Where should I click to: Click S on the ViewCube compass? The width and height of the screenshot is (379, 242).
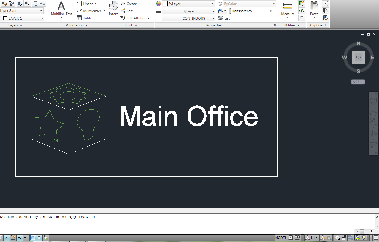[359, 71]
